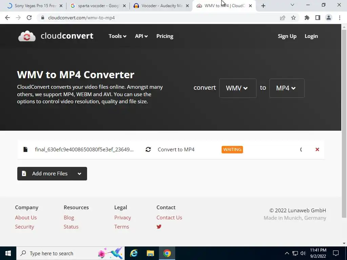
Task: Close the Sony Vegas Pro 15 tab
Action: (61, 6)
